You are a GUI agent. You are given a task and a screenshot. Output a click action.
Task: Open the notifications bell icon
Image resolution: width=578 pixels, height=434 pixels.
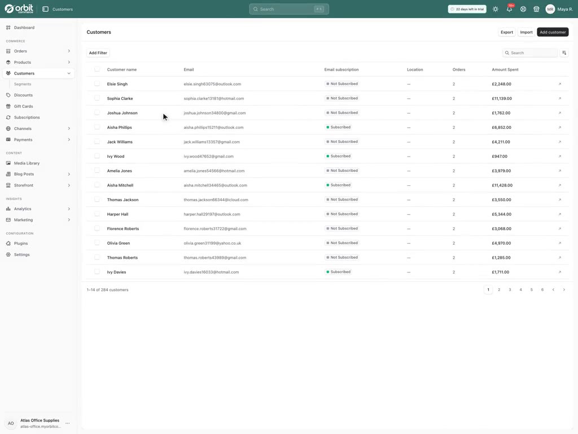[x=509, y=9]
